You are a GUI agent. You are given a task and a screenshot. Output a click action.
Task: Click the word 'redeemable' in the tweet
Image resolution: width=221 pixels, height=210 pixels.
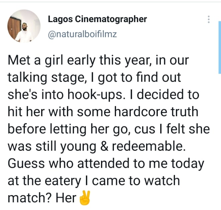click(149, 146)
